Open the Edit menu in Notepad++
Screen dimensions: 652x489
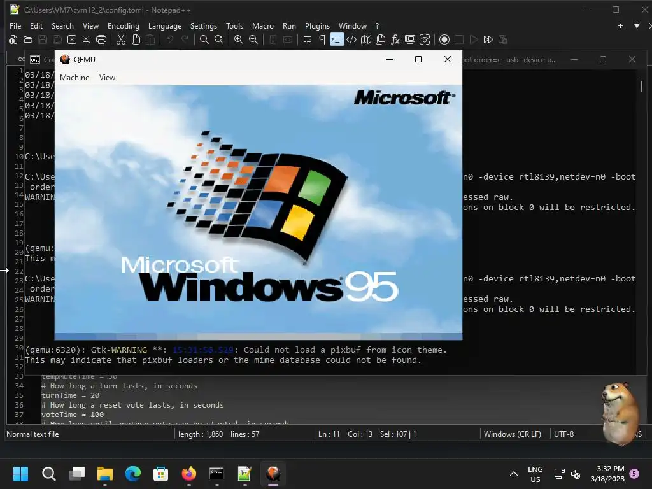(36, 25)
